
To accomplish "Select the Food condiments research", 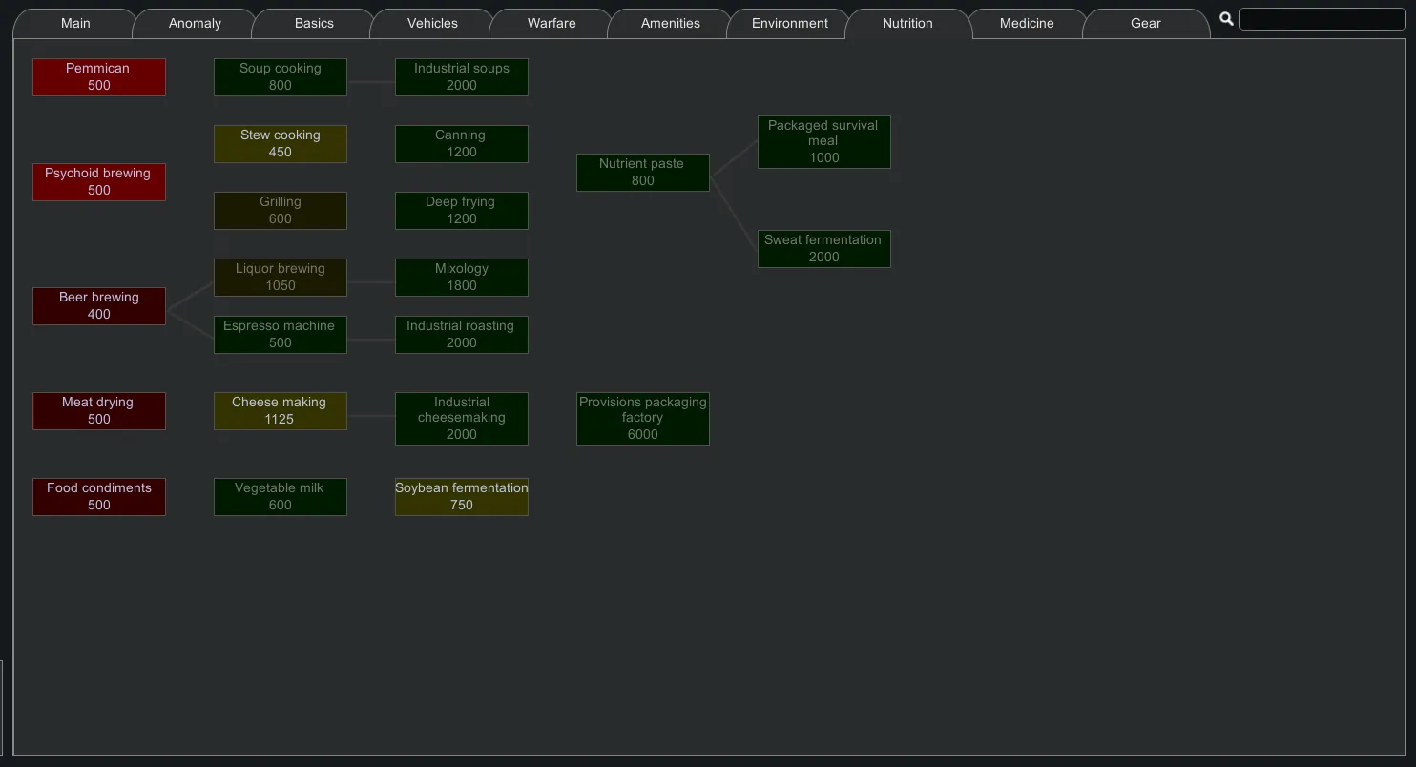I will pyautogui.click(x=99, y=496).
